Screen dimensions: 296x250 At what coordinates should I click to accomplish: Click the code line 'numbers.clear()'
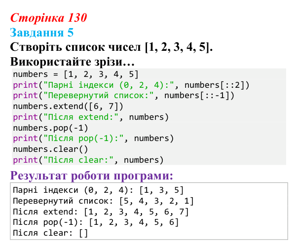(x=50, y=149)
